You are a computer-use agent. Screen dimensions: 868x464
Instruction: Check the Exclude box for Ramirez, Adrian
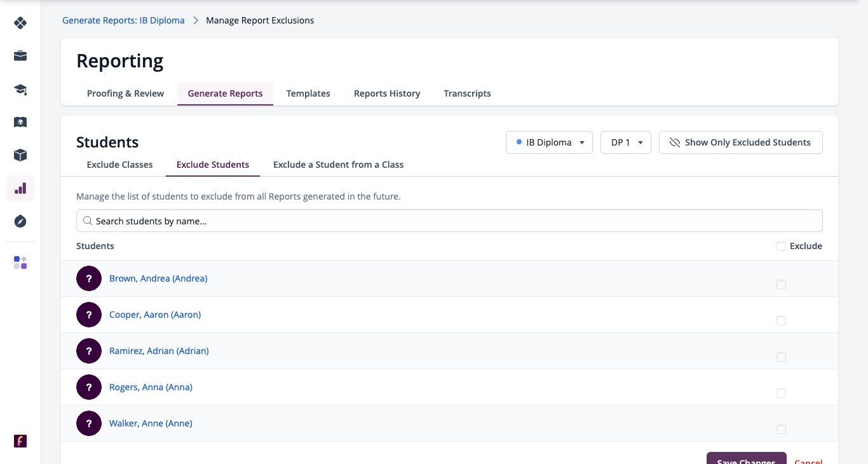(781, 357)
